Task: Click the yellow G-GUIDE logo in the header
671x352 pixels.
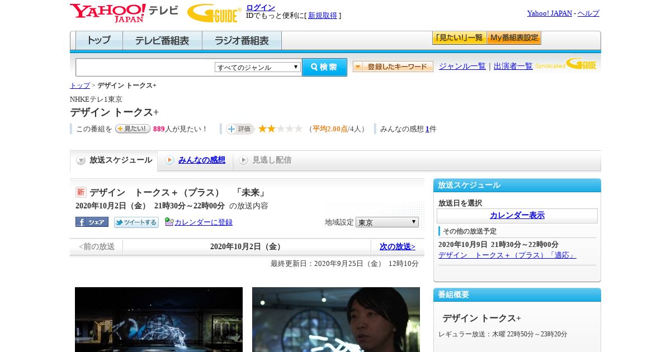Action: pyautogui.click(x=214, y=13)
